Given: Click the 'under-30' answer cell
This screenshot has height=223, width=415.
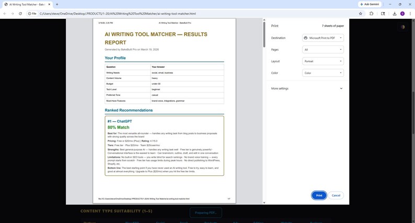Looking at the screenshot, I should (x=187, y=84).
